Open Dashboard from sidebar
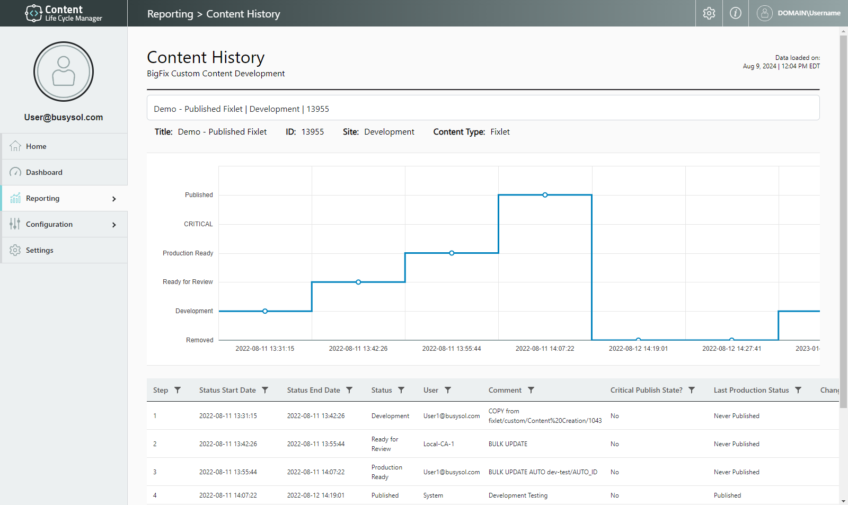Screen dimensions: 848x505 (x=64, y=172)
